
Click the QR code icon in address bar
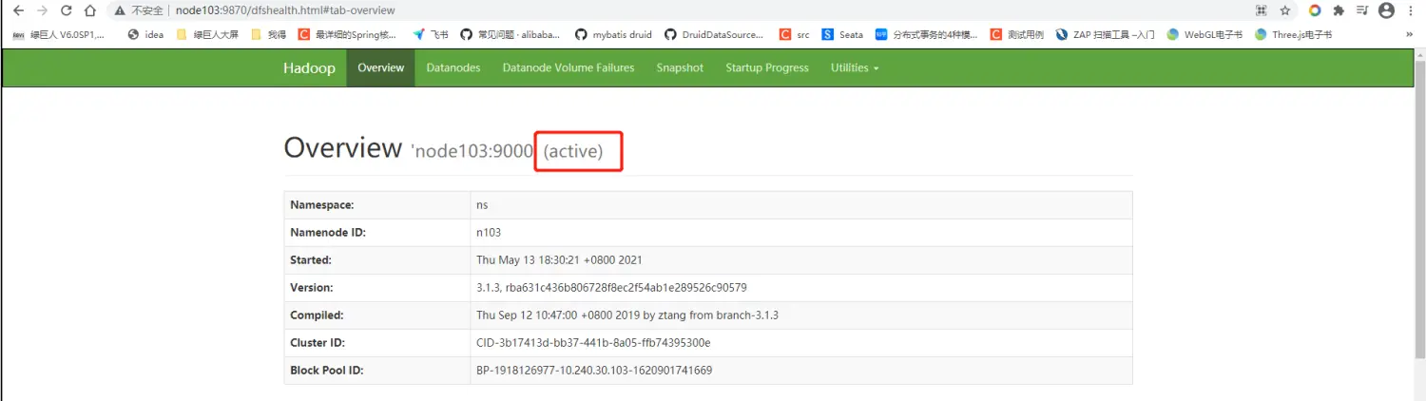tap(1262, 10)
